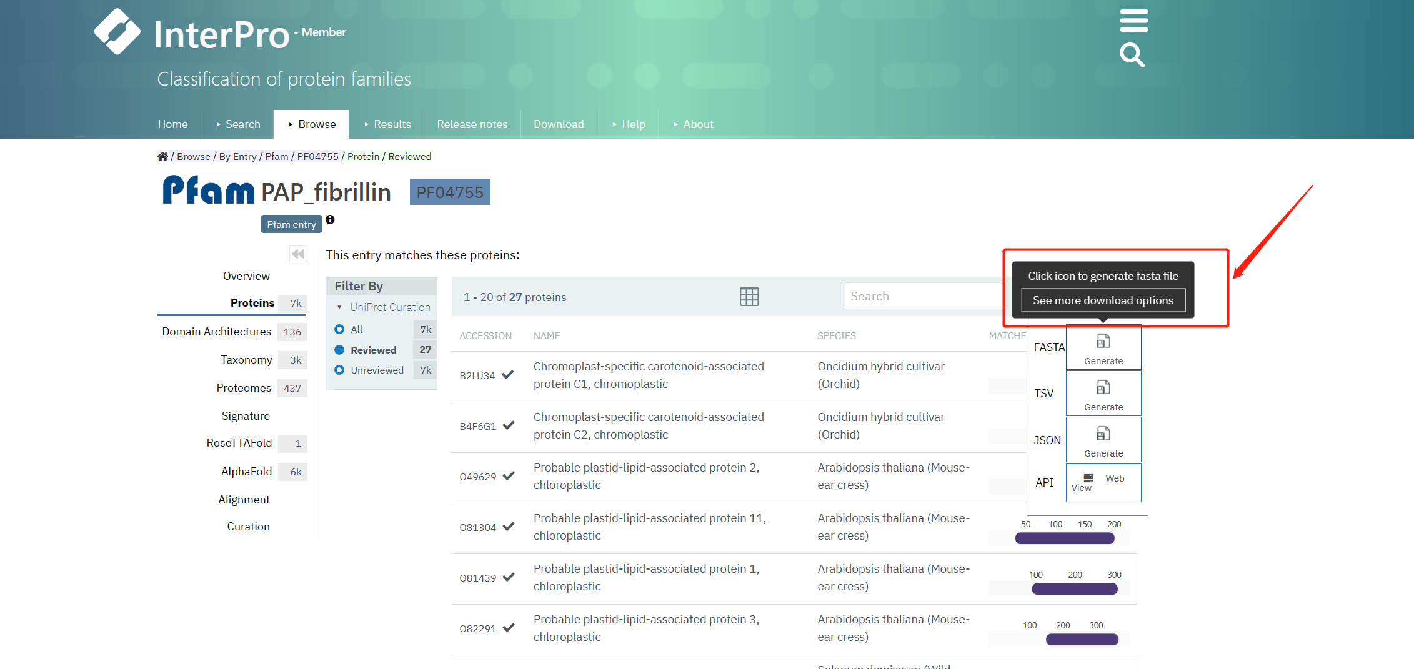Generate the JSON file
This screenshot has width=1414, height=669.
[1103, 440]
